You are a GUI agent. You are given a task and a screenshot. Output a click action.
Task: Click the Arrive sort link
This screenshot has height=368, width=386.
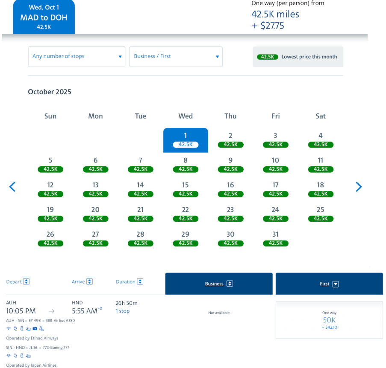point(78,281)
